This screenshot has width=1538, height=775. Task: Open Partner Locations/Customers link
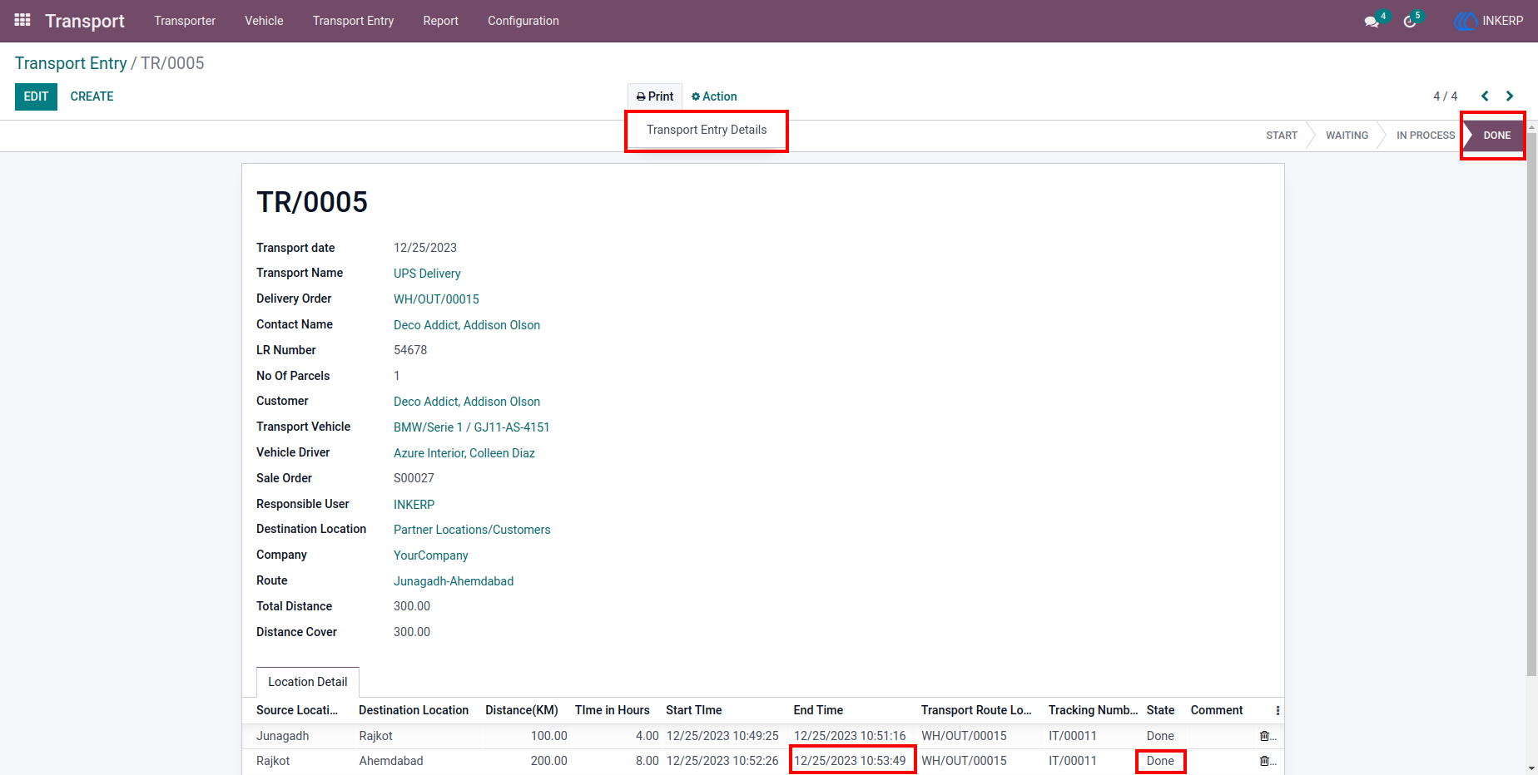click(472, 530)
